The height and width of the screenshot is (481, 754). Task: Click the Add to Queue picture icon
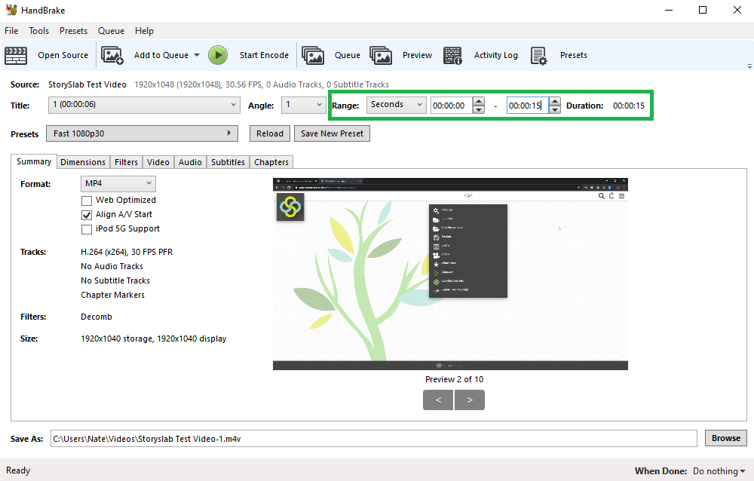click(x=112, y=55)
